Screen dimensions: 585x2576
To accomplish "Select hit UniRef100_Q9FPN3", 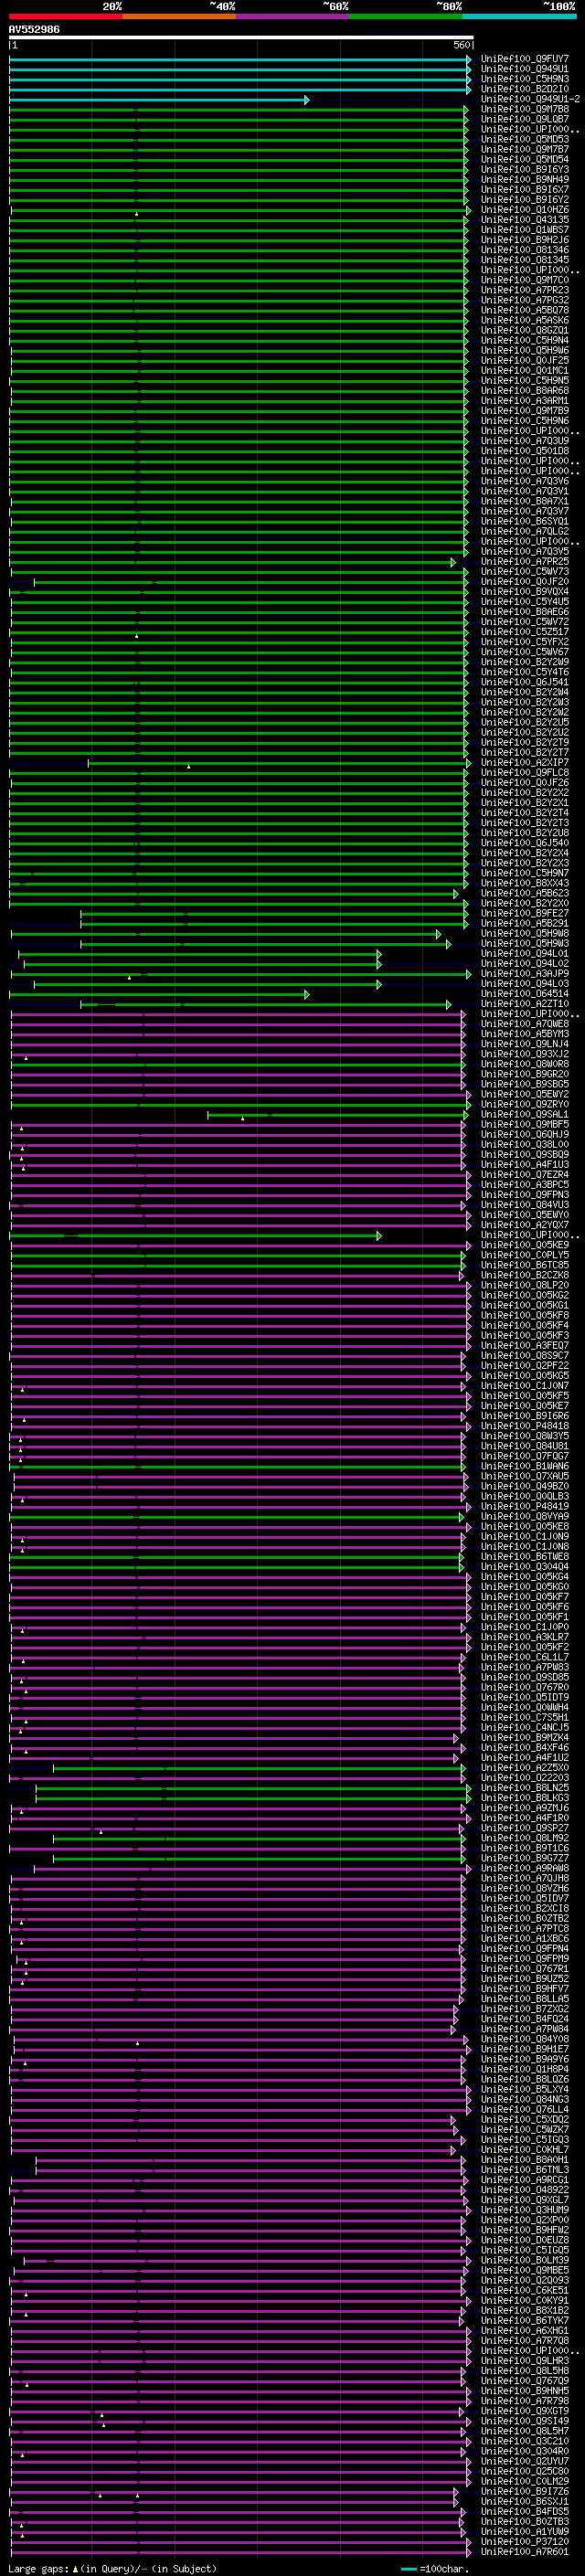I will coord(524,1195).
